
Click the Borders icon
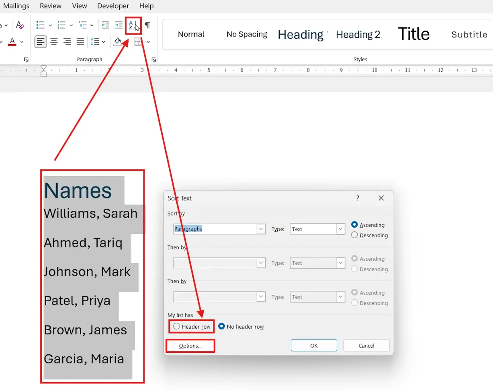139,41
